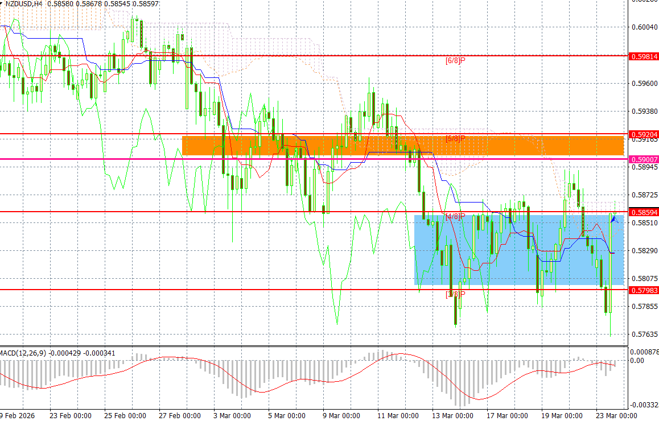The height and width of the screenshot is (421, 659).
Task: Click the 0.58075 value on price axis
Action: point(645,278)
